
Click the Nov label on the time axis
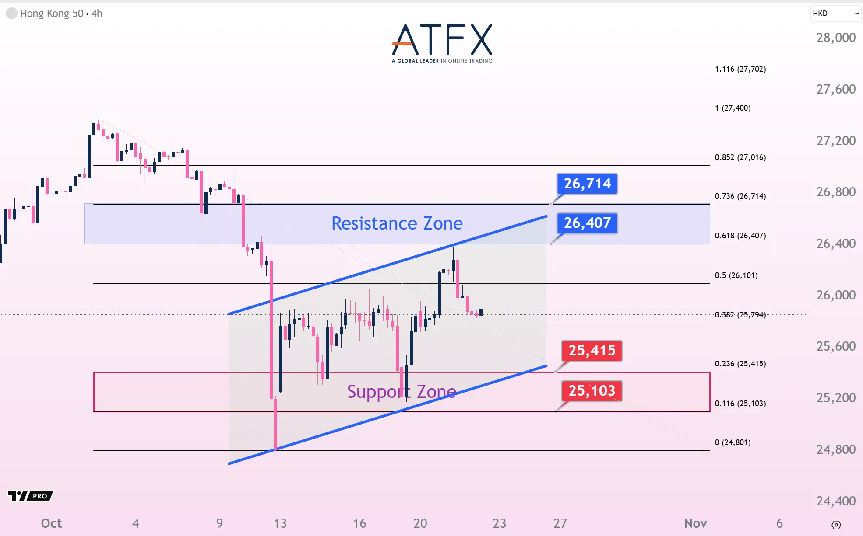tap(695, 523)
